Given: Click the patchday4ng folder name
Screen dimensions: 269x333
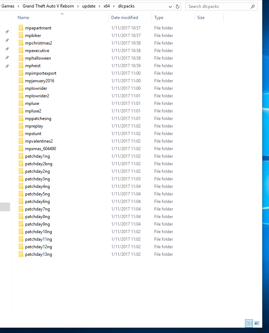Looking at the screenshot, I should pyautogui.click(x=37, y=186).
